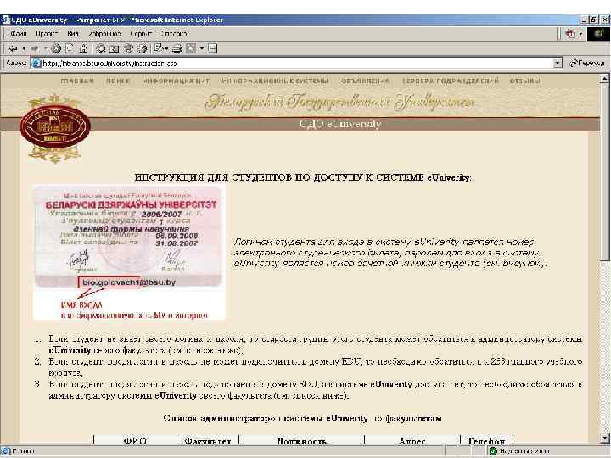Viewport: 611px width, 458px height.
Task: Open the Search pane toolbar icon
Action: coord(101,48)
